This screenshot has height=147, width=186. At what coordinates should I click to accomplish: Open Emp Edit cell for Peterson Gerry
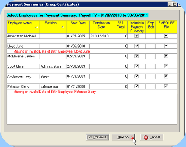point(151,86)
